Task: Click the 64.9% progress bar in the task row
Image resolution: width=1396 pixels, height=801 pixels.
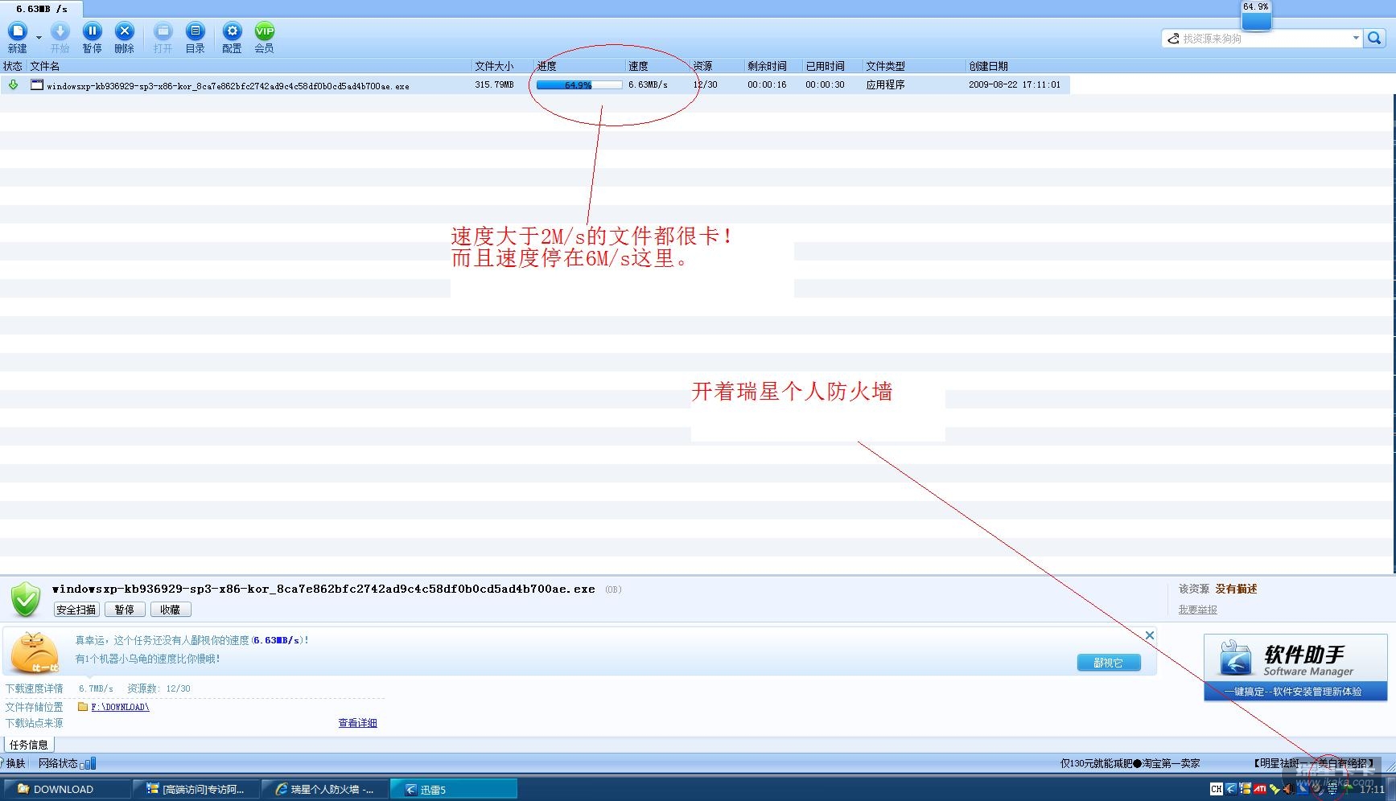Action: [579, 84]
